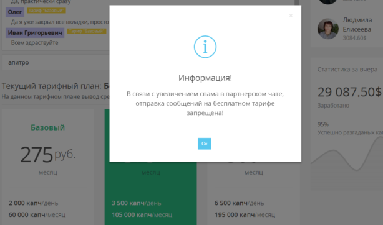Click the blue info circle icon
The width and height of the screenshot is (383, 225).
pyautogui.click(x=205, y=47)
